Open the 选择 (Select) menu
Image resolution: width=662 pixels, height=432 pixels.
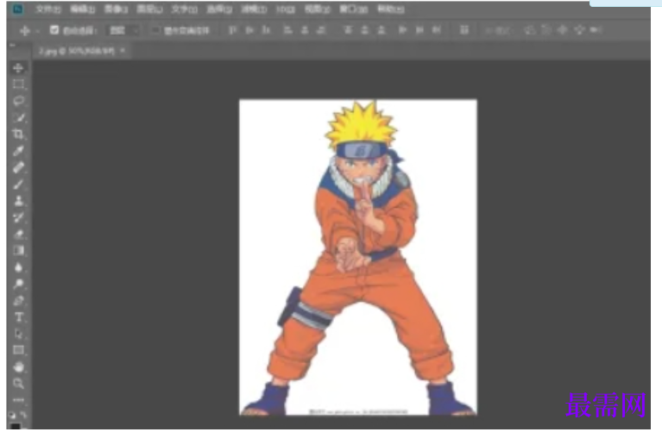click(x=219, y=9)
